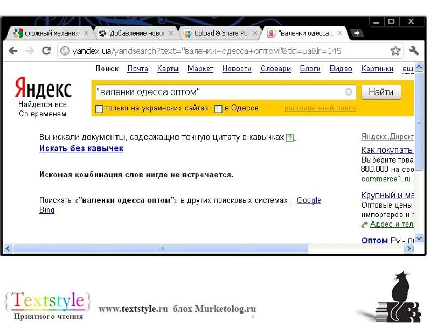Open Видео service link

click(341, 69)
